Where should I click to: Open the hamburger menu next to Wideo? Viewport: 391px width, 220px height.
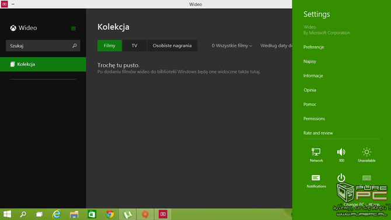[74, 29]
